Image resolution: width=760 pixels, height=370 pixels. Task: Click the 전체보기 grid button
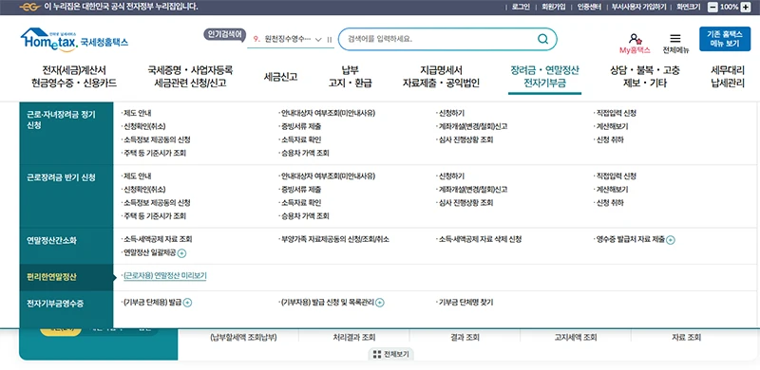click(x=391, y=354)
